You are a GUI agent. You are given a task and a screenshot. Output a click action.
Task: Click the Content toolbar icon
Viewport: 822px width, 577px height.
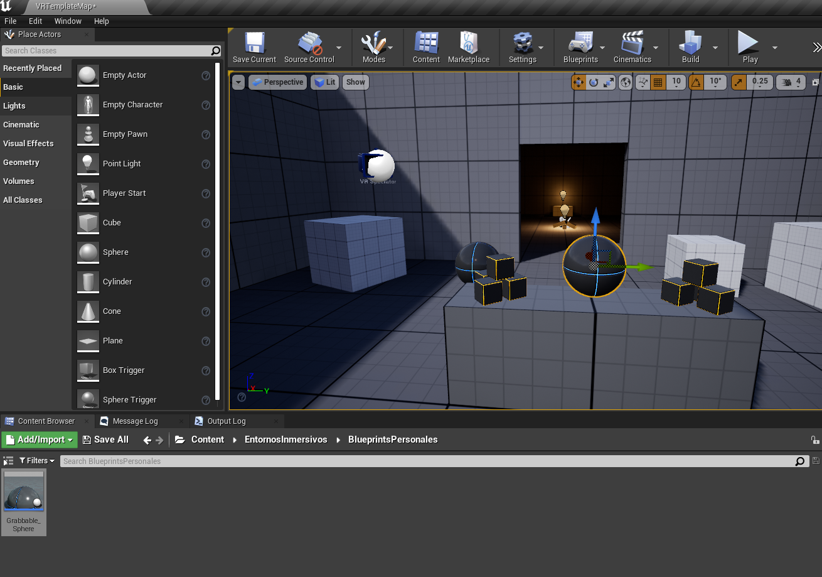[x=426, y=48]
